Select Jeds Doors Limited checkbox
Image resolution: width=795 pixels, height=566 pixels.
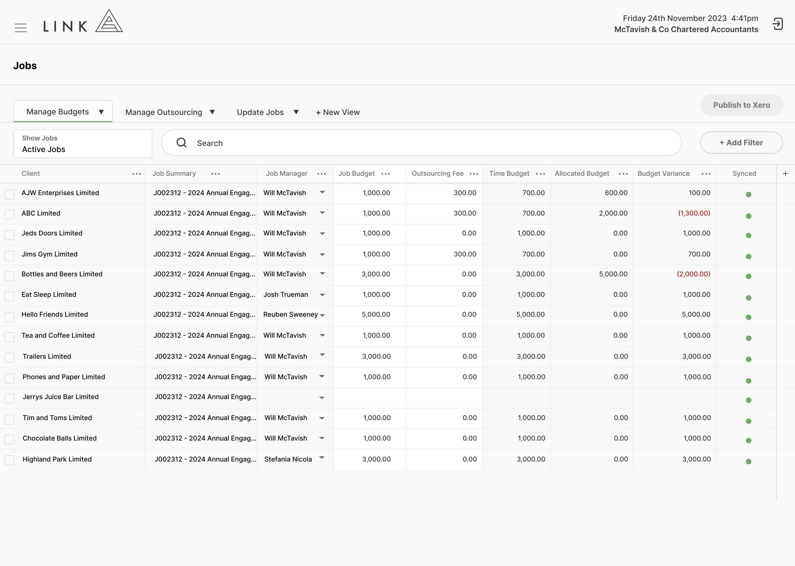[x=9, y=235]
